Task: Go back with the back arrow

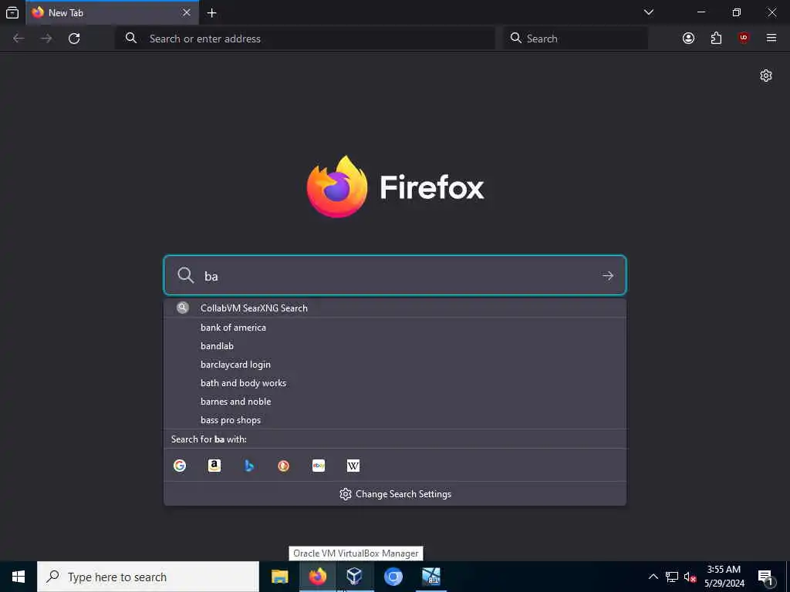Action: [19, 39]
